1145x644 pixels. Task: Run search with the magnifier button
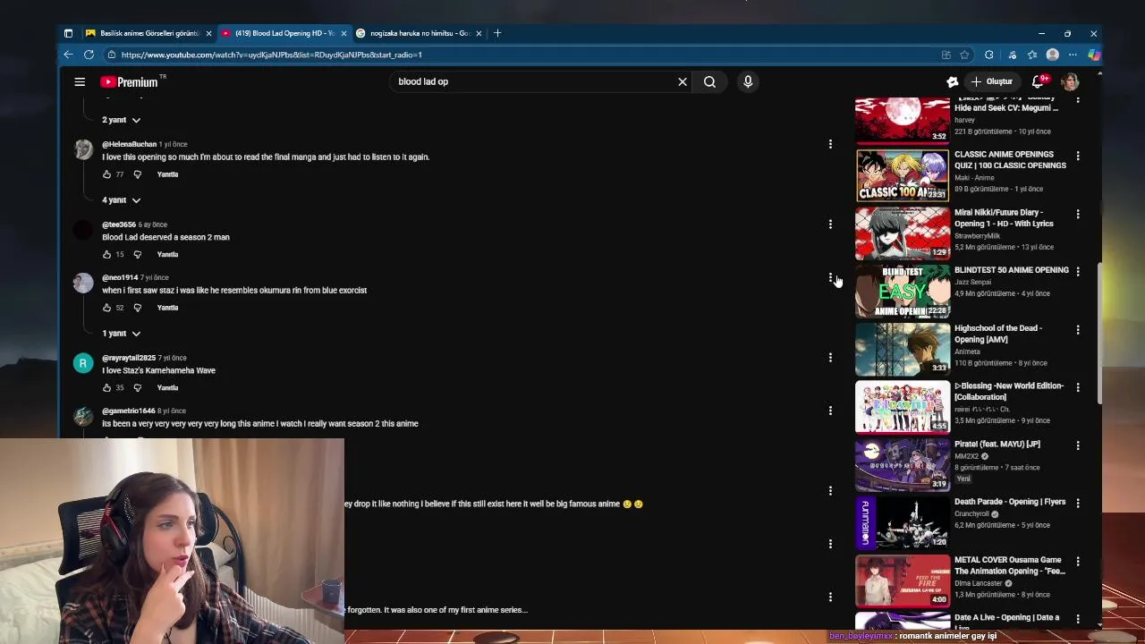(709, 81)
